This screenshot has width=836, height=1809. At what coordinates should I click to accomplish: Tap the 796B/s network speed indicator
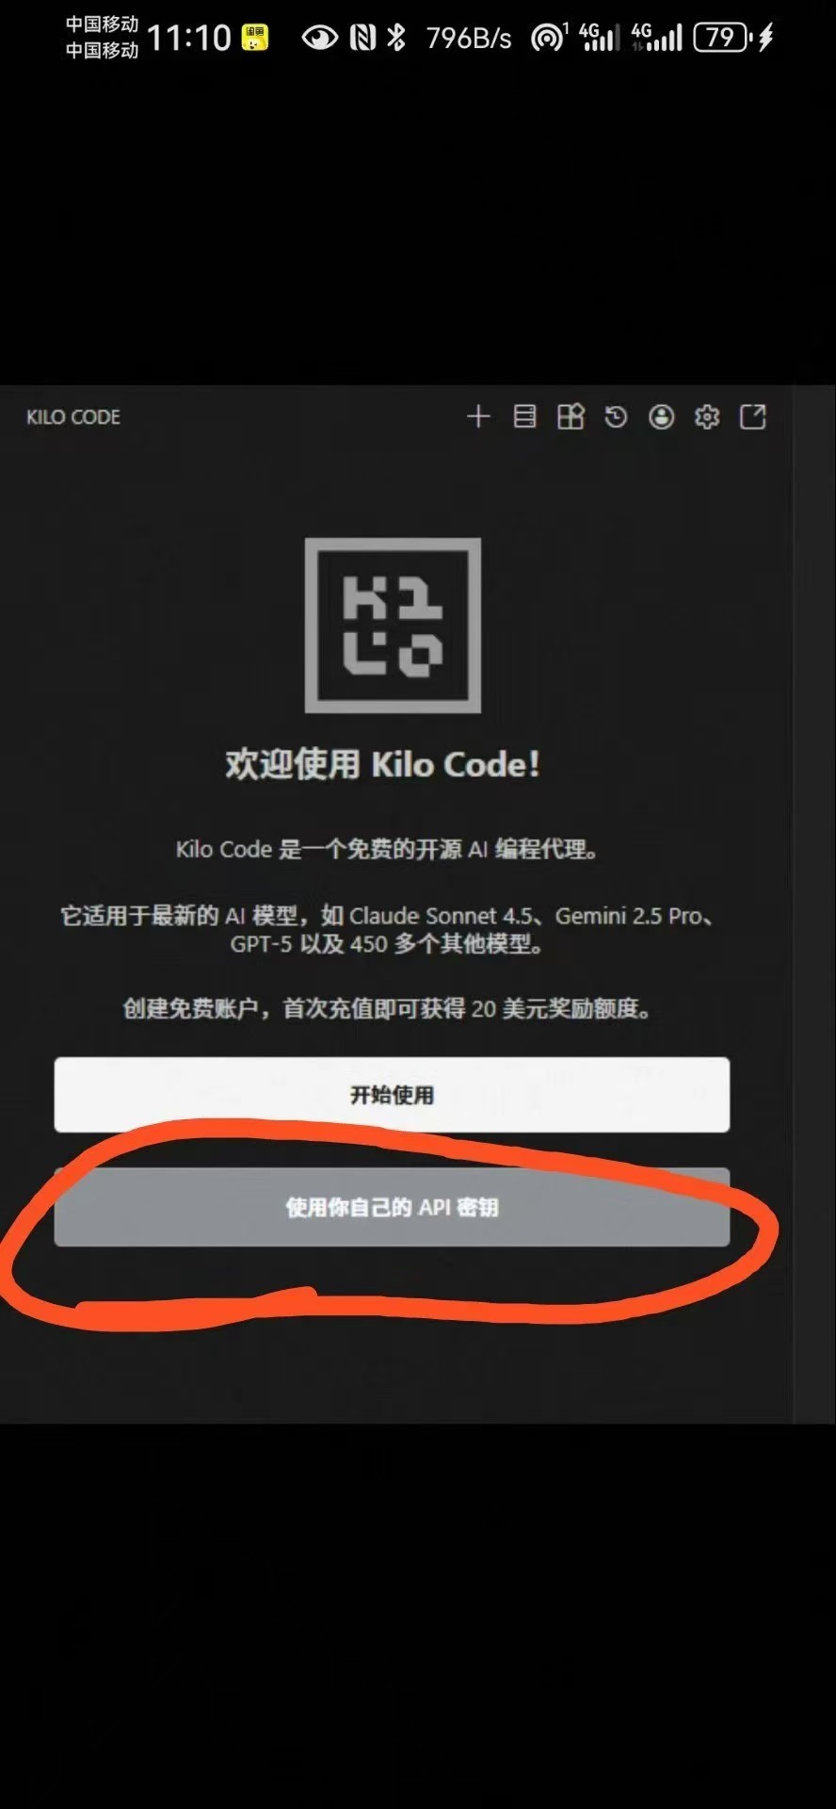coord(469,38)
